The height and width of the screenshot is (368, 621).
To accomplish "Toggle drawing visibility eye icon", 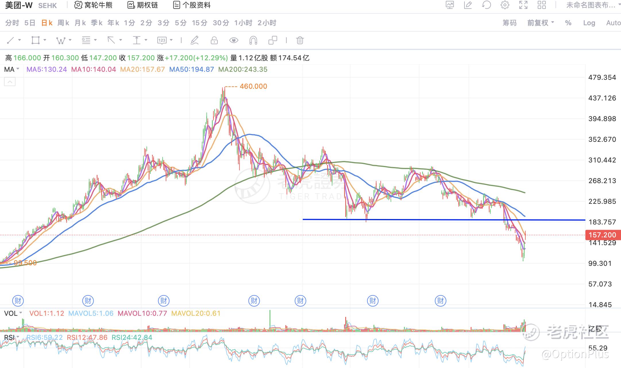I will (234, 40).
